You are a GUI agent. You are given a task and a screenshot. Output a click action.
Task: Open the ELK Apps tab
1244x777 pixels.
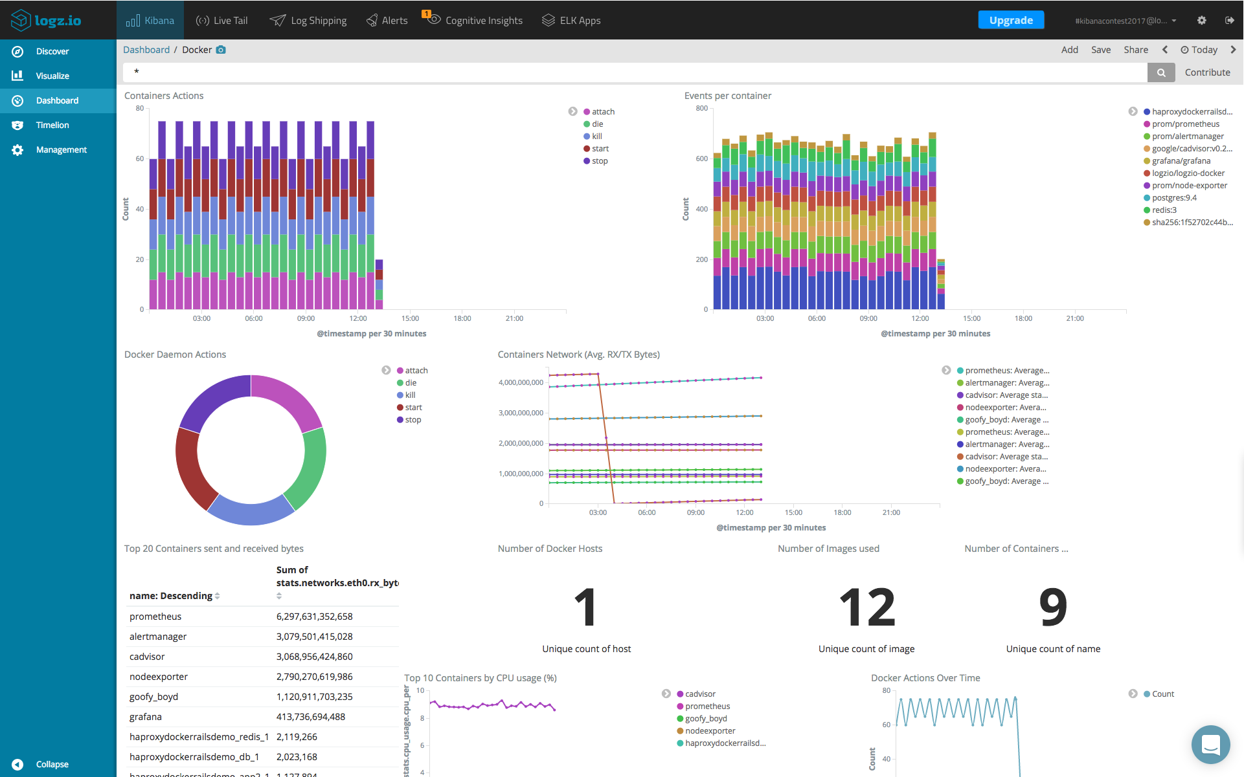(x=571, y=20)
